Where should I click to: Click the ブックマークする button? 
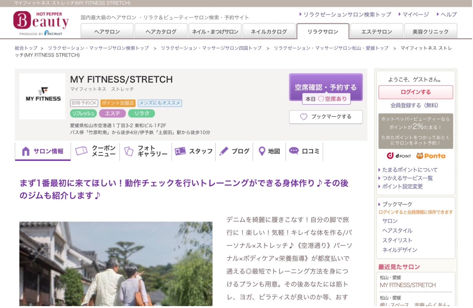326,117
